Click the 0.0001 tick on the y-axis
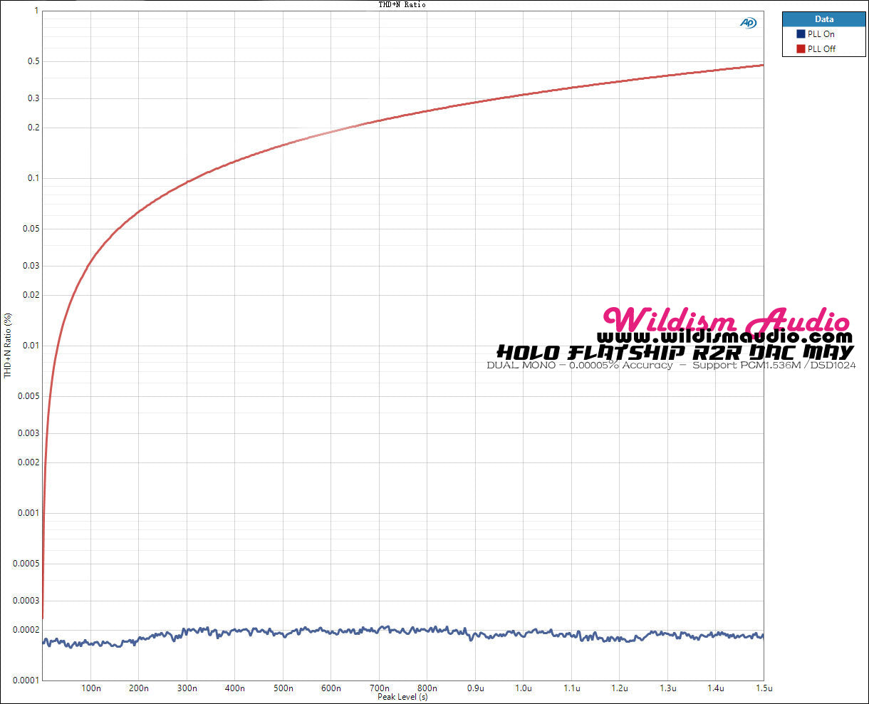The height and width of the screenshot is (704, 869). pos(26,680)
